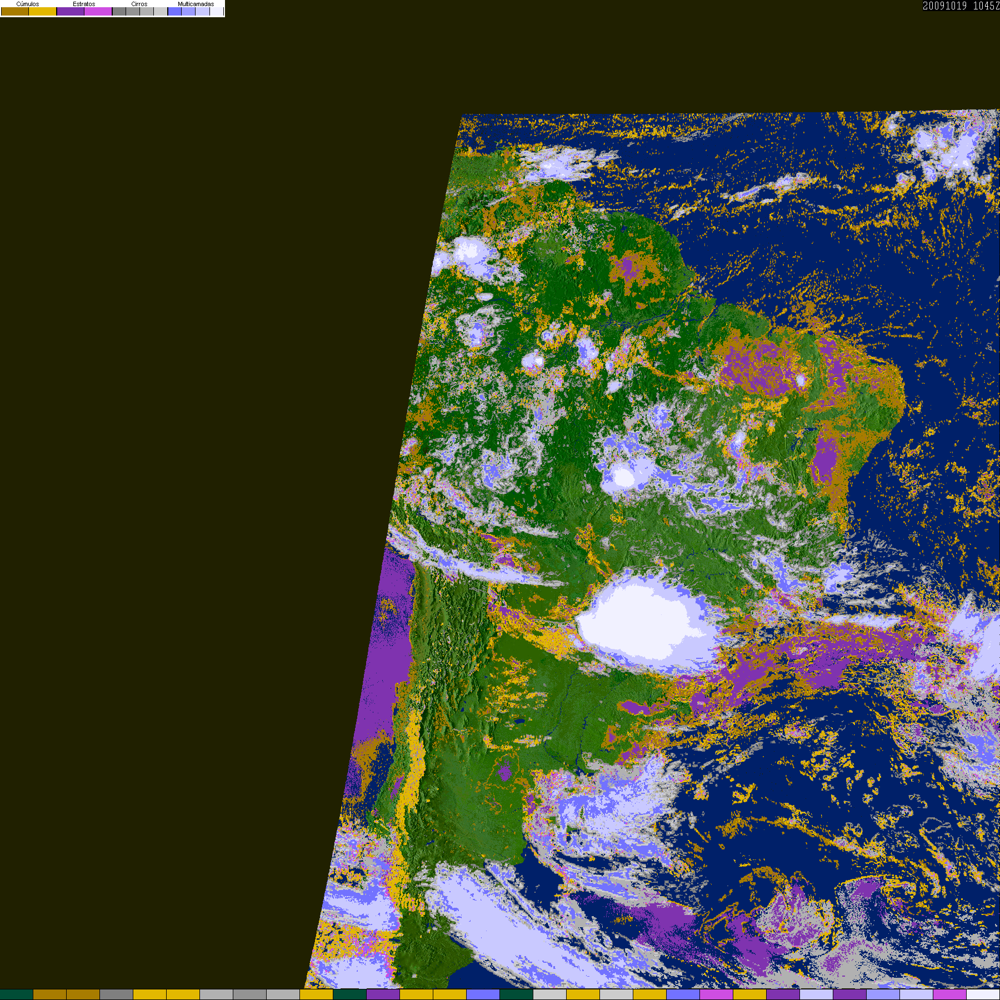Screen dimensions: 1000x1000
Task: Choose the magenta Estratos legend swatch
Action: (x=98, y=11)
